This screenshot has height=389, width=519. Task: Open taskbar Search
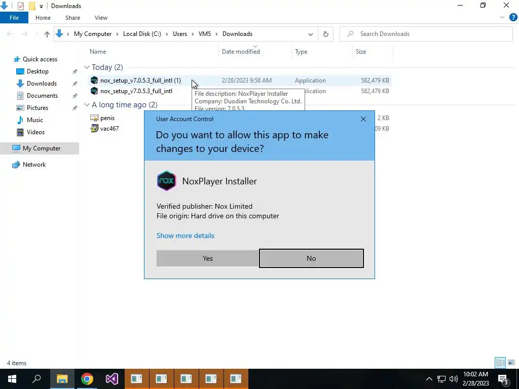point(36,379)
